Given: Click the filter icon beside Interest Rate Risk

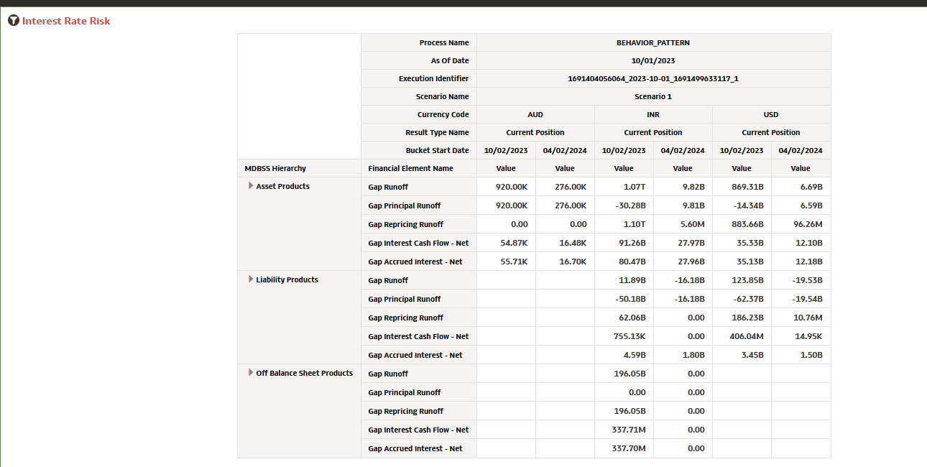Looking at the screenshot, I should pos(14,21).
